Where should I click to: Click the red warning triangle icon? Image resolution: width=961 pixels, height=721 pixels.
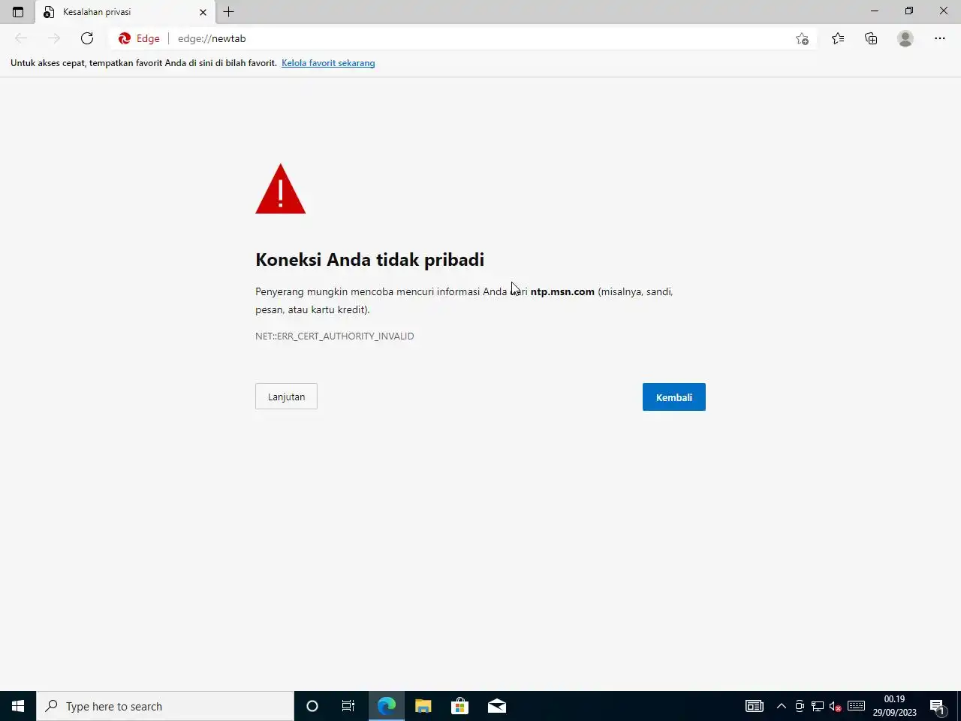pos(280,189)
